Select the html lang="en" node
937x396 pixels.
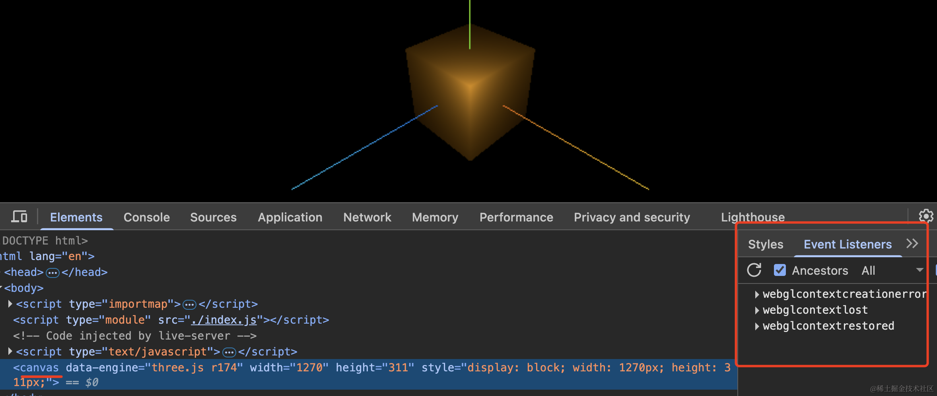(47, 256)
